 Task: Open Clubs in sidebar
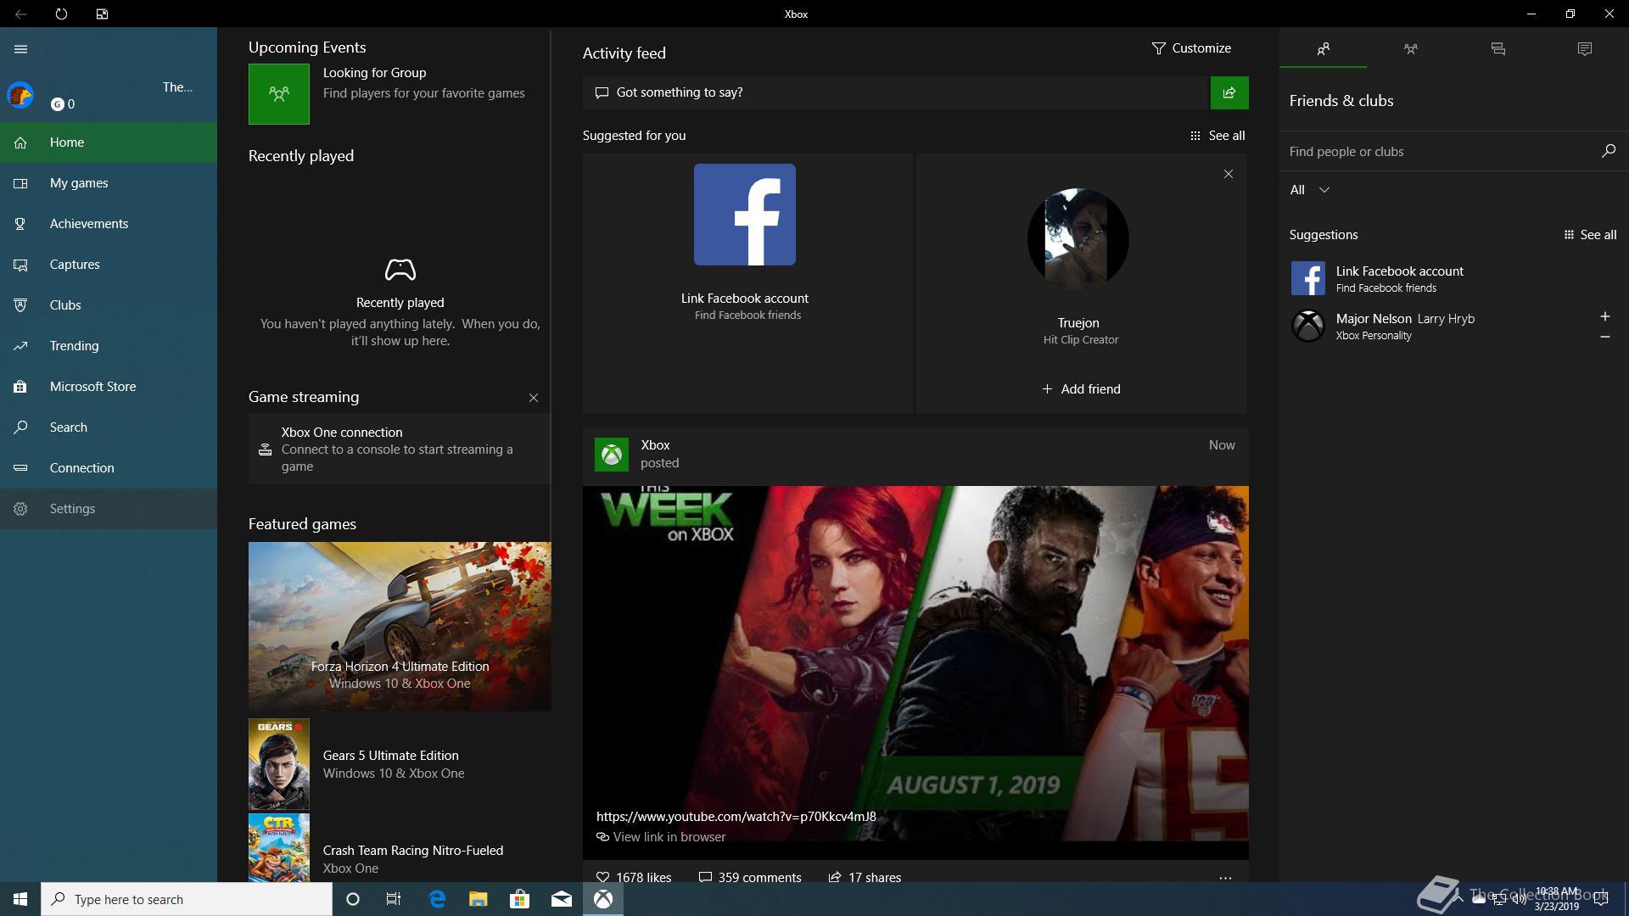109,305
